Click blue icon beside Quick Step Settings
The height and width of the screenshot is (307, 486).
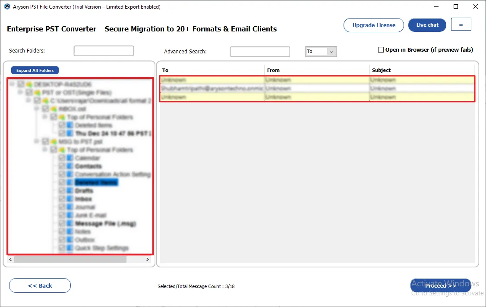[70, 248]
